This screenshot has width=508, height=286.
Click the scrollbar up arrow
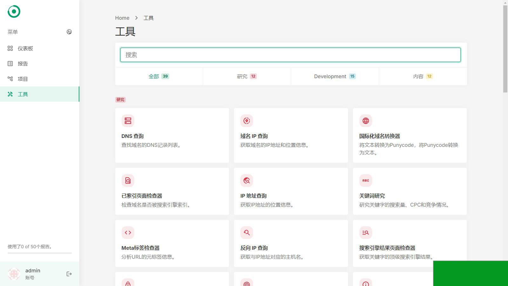tap(505, 3)
